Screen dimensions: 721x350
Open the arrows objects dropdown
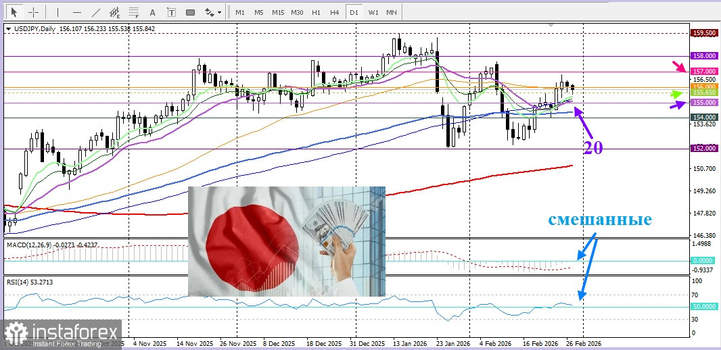[213, 12]
